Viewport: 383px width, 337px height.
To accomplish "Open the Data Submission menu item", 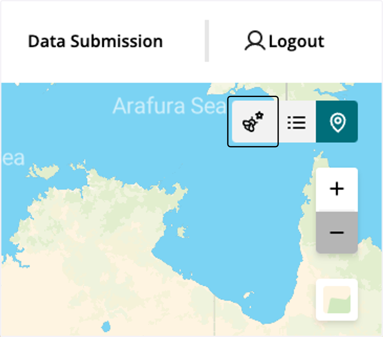I will tap(95, 41).
